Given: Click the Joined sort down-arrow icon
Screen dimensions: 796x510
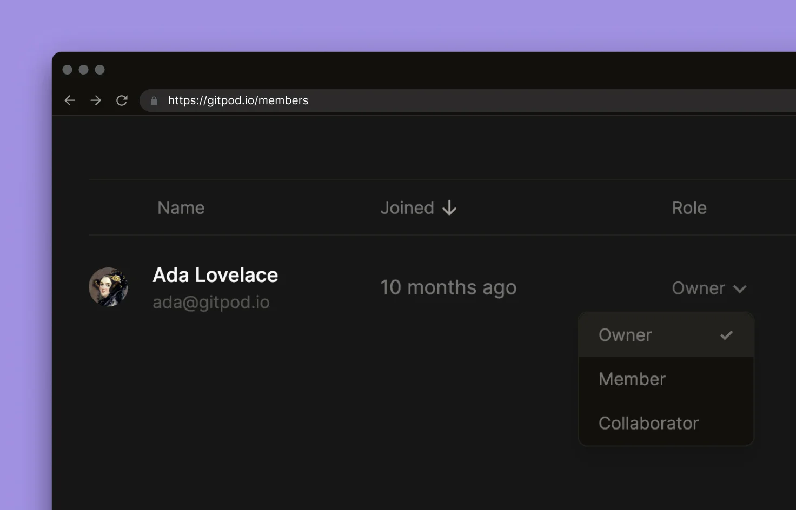Looking at the screenshot, I should 449,208.
